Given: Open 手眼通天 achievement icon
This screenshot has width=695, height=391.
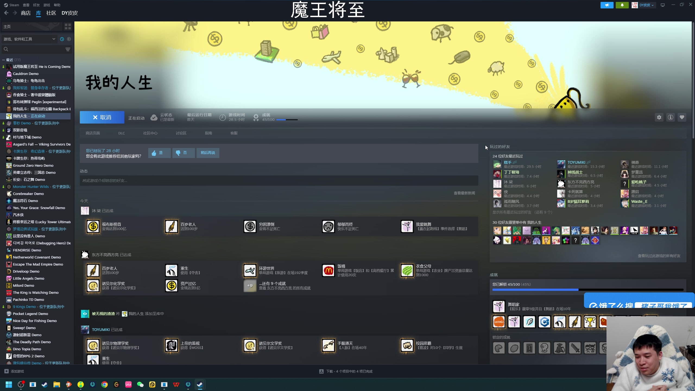Looking at the screenshot, I should click(x=328, y=345).
